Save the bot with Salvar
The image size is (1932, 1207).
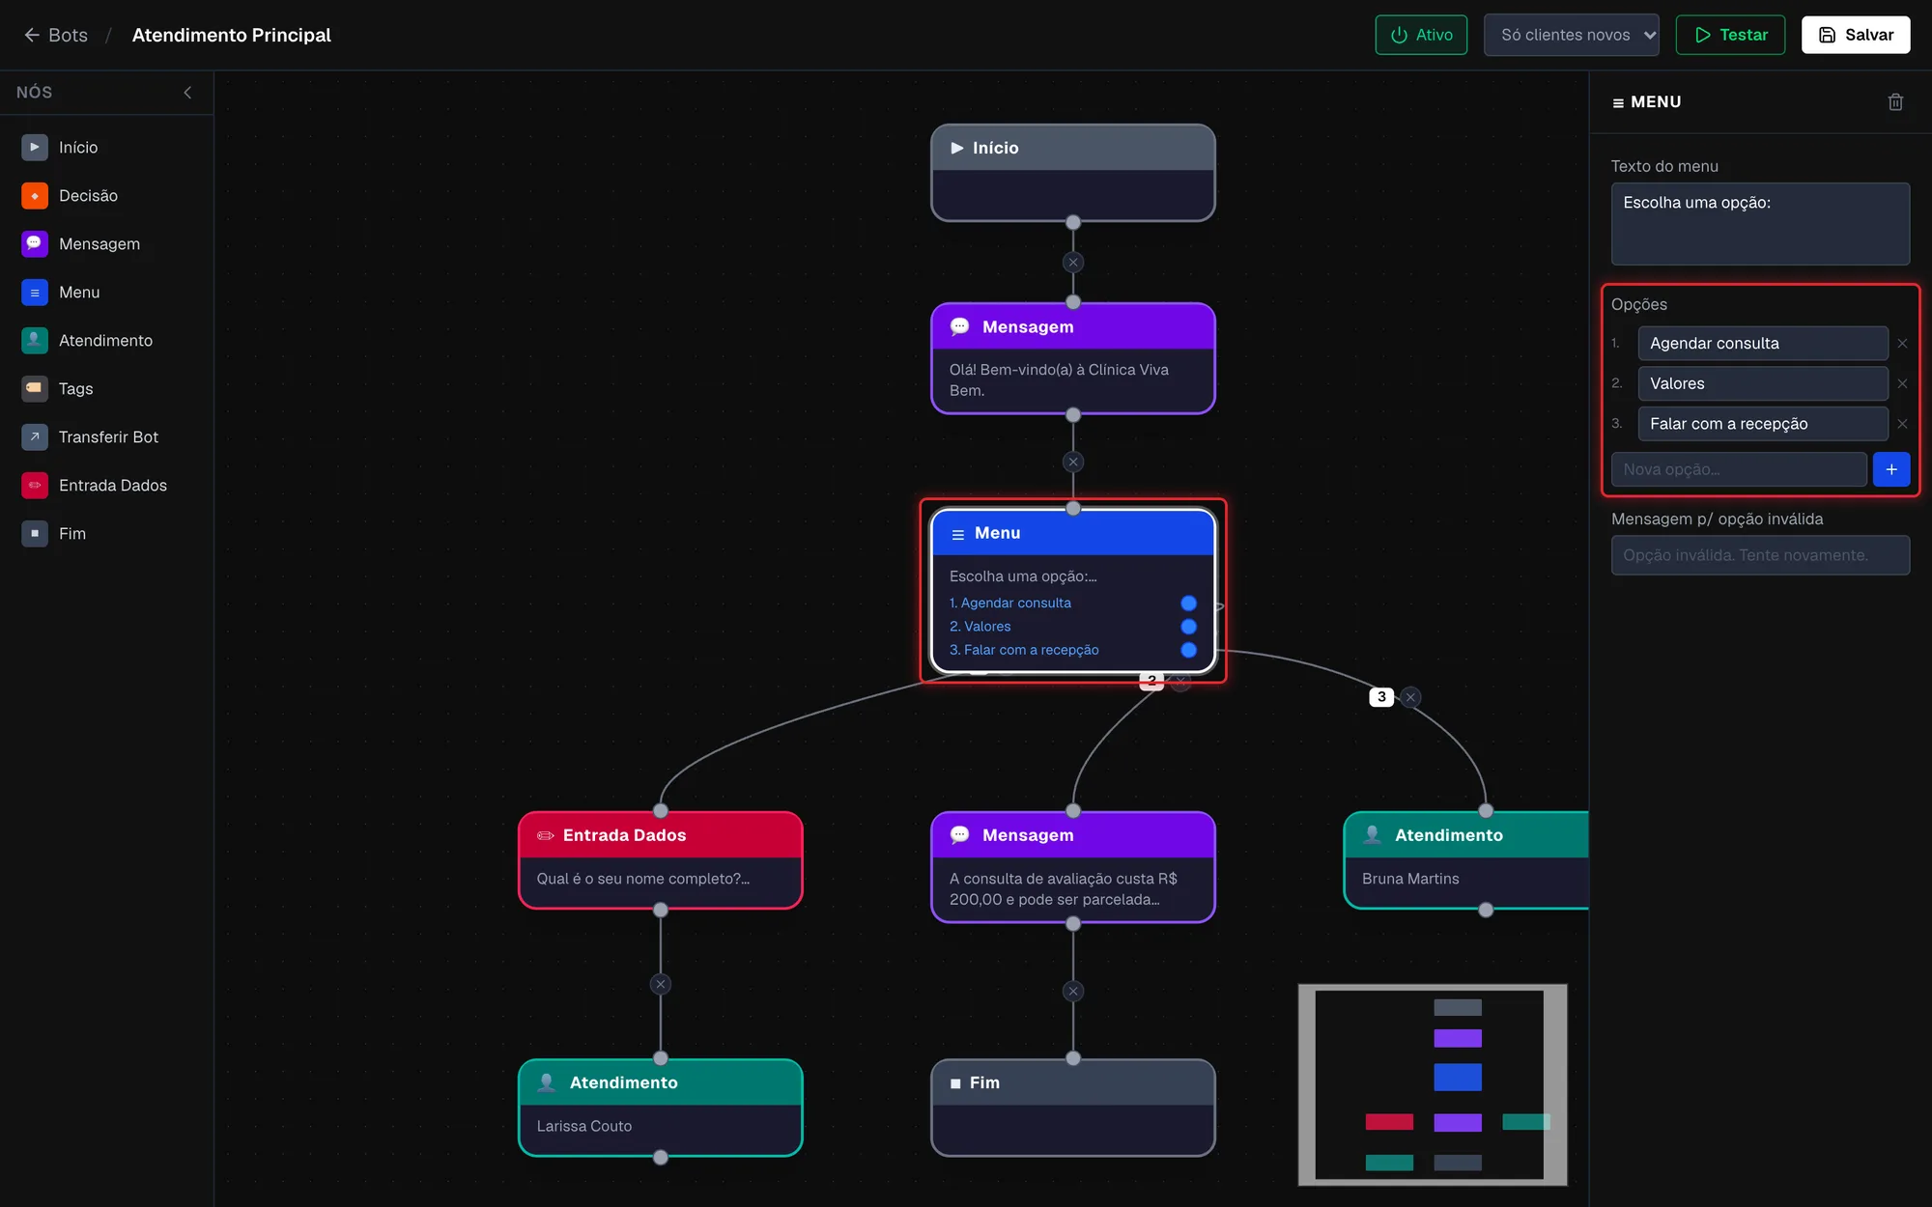click(x=1856, y=35)
